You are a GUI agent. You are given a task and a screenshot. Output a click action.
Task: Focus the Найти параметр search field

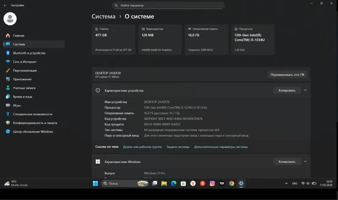click(168, 5)
